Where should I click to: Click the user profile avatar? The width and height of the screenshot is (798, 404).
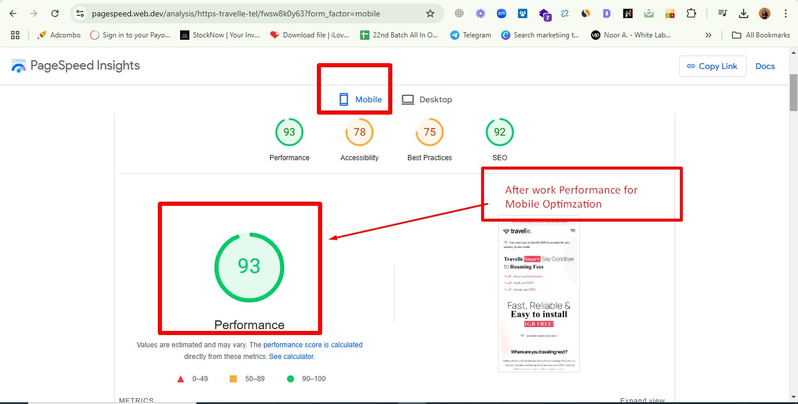(765, 13)
